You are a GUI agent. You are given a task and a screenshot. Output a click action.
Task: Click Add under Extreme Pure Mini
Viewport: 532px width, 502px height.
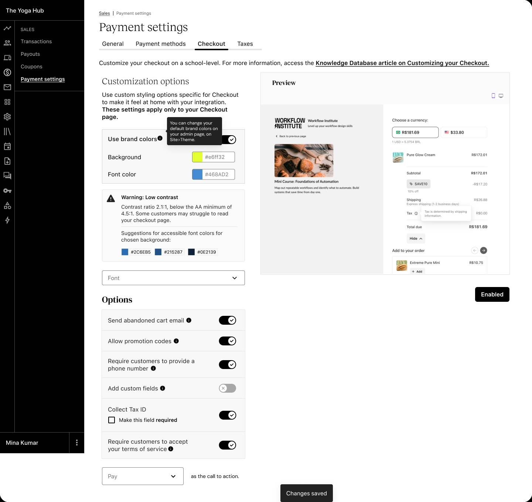(x=417, y=272)
